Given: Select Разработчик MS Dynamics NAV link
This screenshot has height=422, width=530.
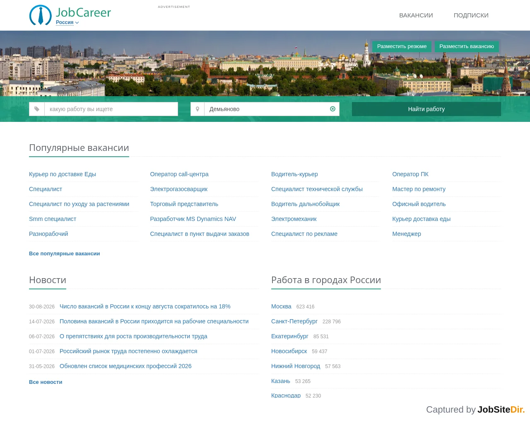Looking at the screenshot, I should 193,219.
